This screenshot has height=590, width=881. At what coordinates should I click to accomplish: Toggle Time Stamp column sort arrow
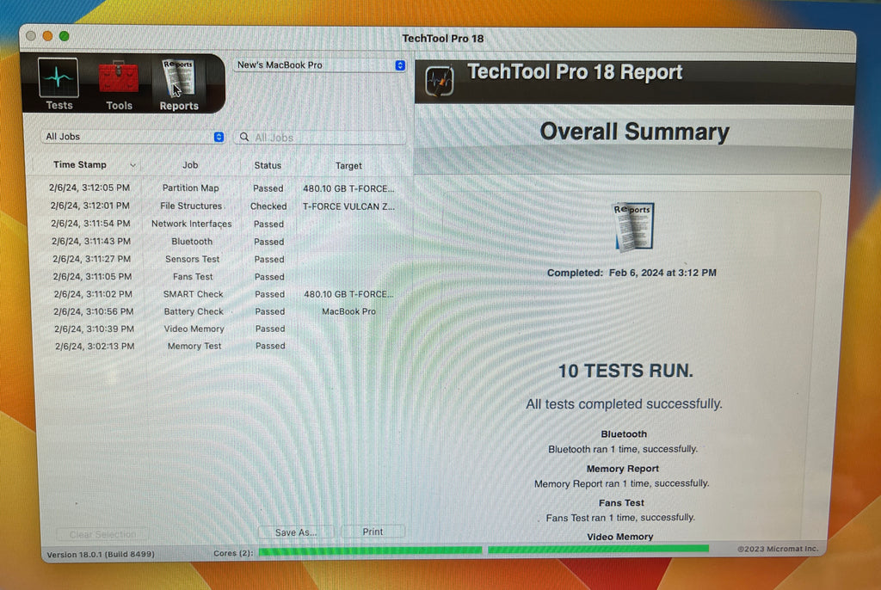[x=133, y=165]
